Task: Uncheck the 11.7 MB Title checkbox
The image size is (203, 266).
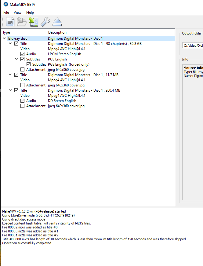Action: click(16, 75)
